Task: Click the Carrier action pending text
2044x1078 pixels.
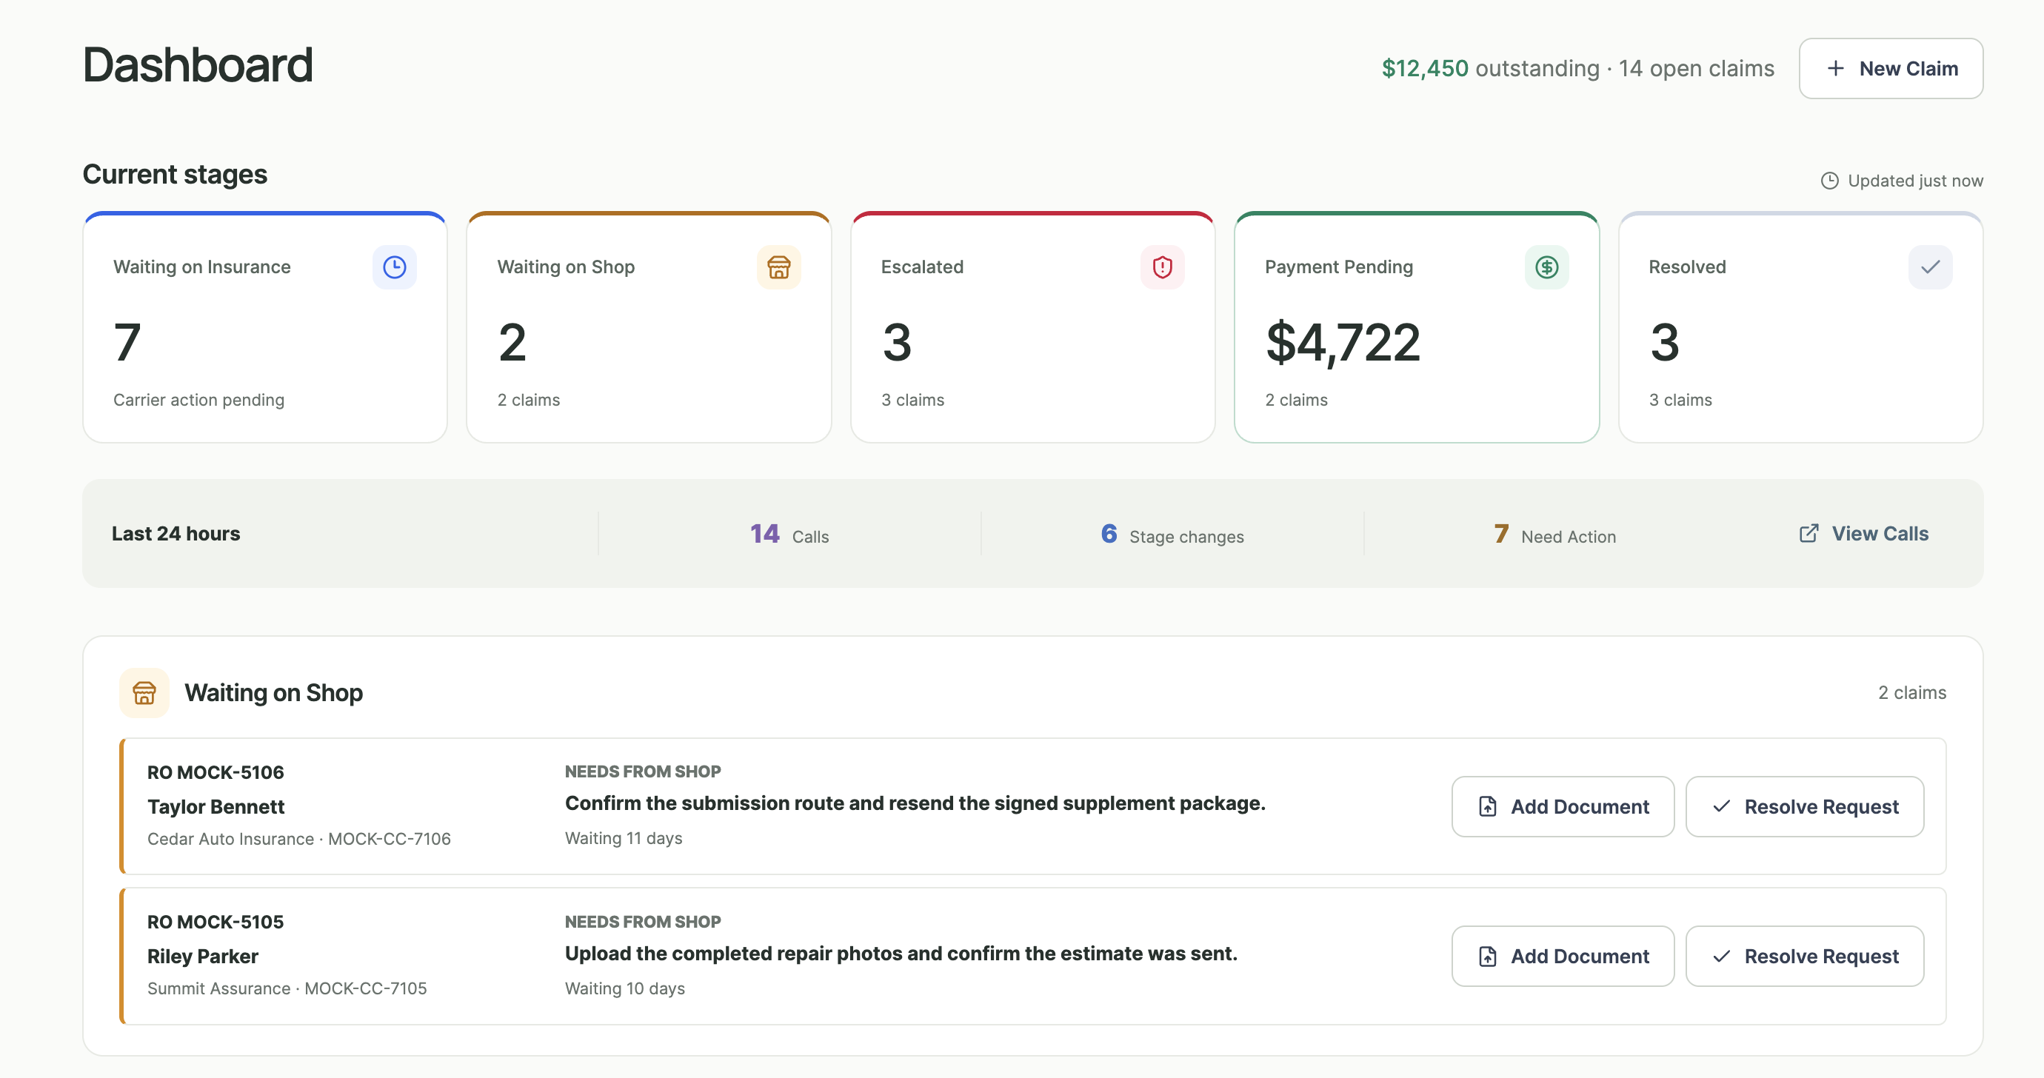Action: pos(199,400)
